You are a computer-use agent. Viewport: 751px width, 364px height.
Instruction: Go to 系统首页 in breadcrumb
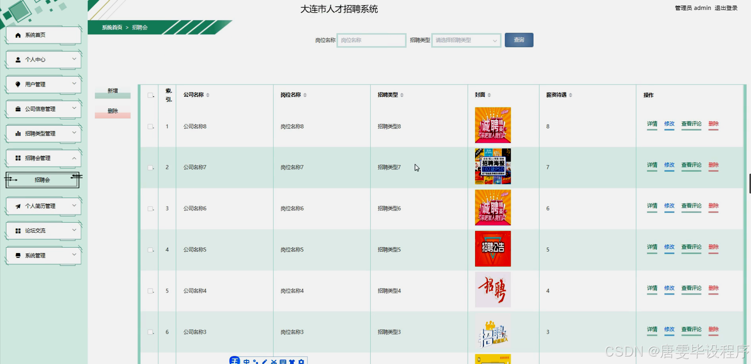point(112,28)
